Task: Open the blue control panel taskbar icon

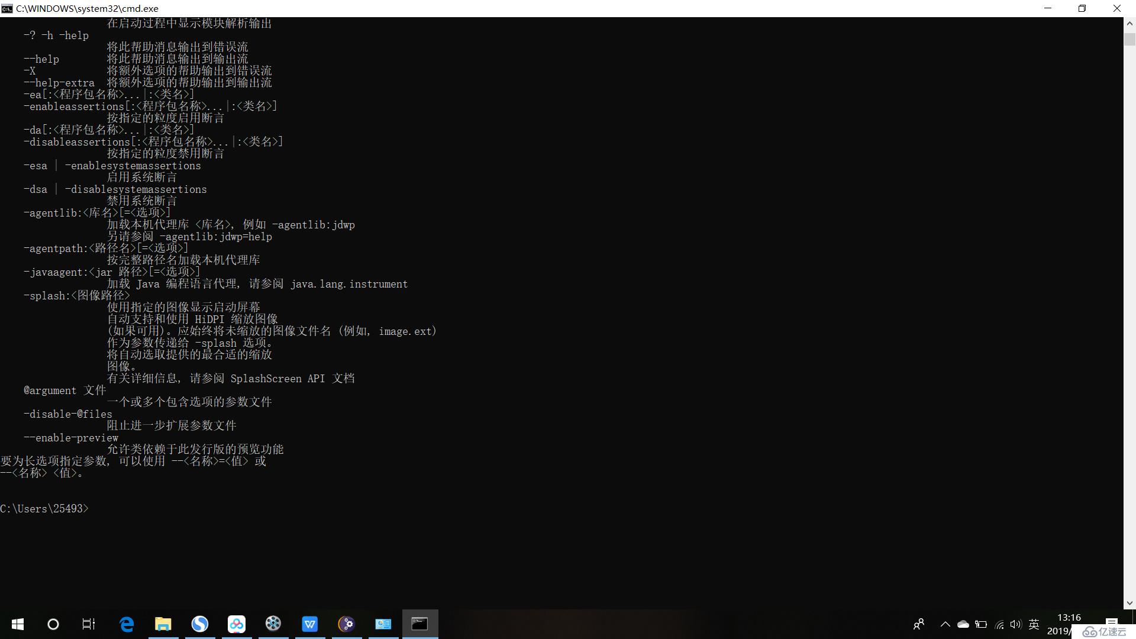Action: pos(383,624)
